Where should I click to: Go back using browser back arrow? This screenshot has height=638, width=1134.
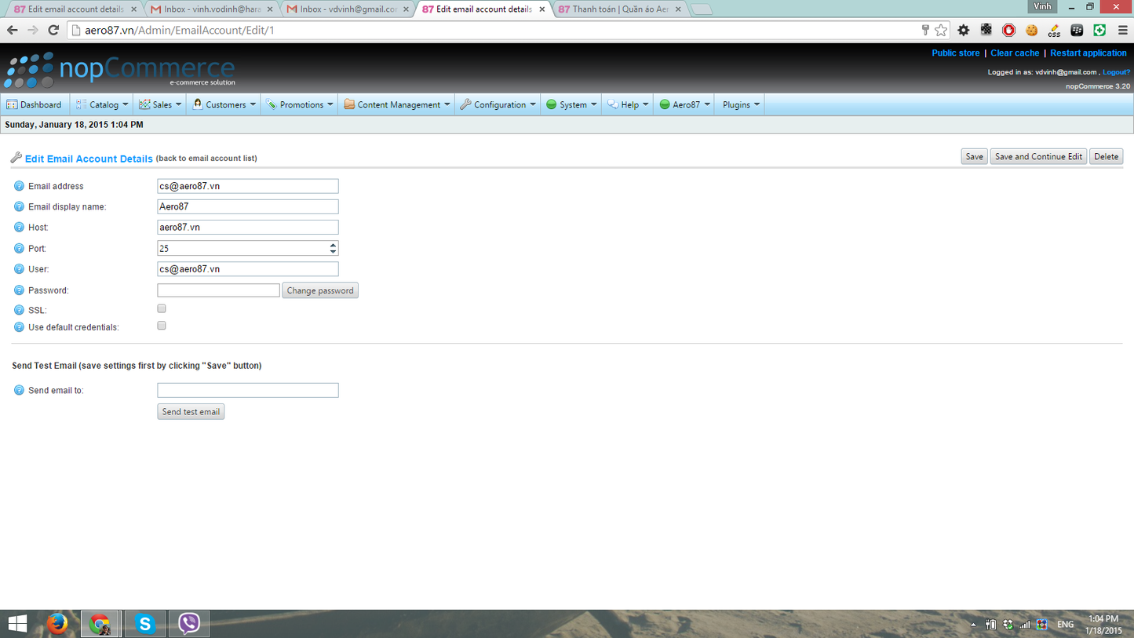12,31
